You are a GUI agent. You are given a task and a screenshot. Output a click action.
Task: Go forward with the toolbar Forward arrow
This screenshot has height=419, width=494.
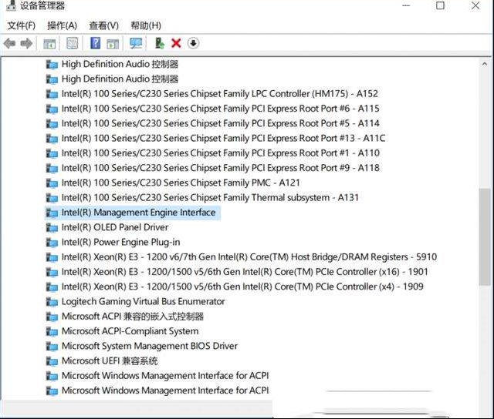(x=26, y=43)
